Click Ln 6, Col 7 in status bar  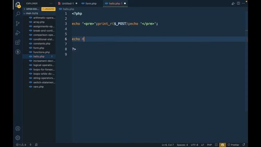(x=168, y=145)
